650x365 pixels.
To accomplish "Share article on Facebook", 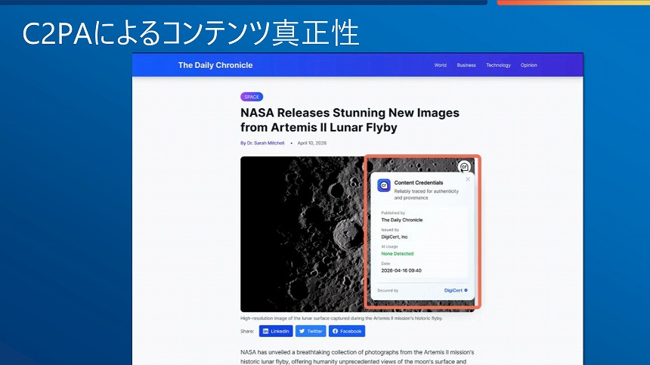I will coord(347,331).
